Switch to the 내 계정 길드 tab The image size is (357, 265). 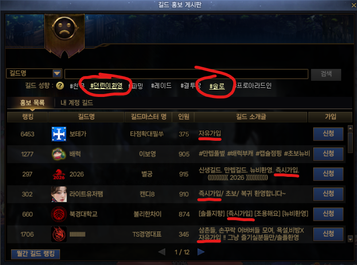pyautogui.click(x=77, y=103)
